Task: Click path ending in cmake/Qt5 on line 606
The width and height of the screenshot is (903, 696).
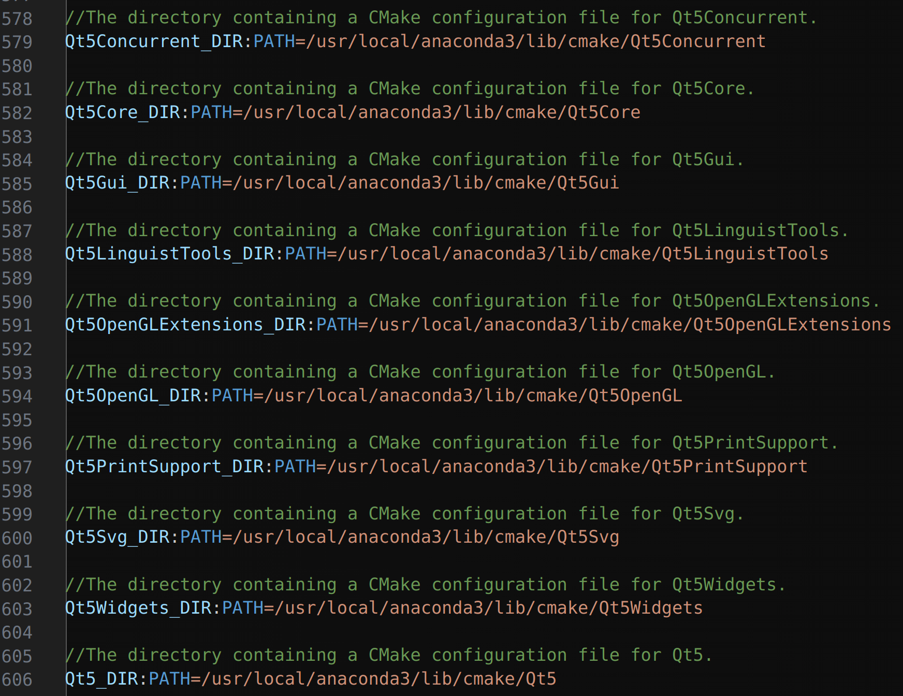Action: tap(379, 679)
